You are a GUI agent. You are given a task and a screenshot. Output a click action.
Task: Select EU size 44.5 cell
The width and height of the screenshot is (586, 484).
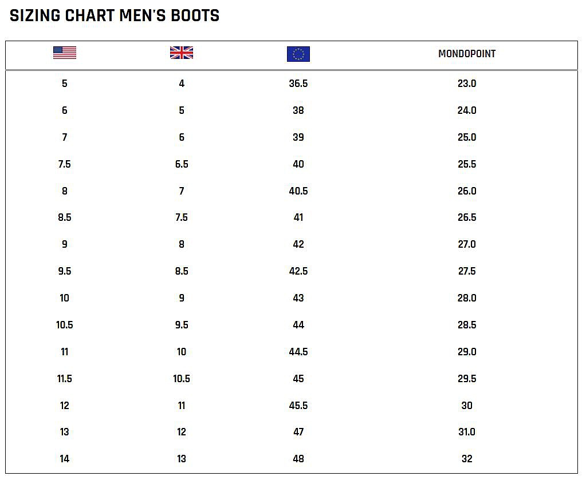coord(298,352)
